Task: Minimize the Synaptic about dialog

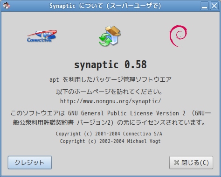Action: pos(204,6)
